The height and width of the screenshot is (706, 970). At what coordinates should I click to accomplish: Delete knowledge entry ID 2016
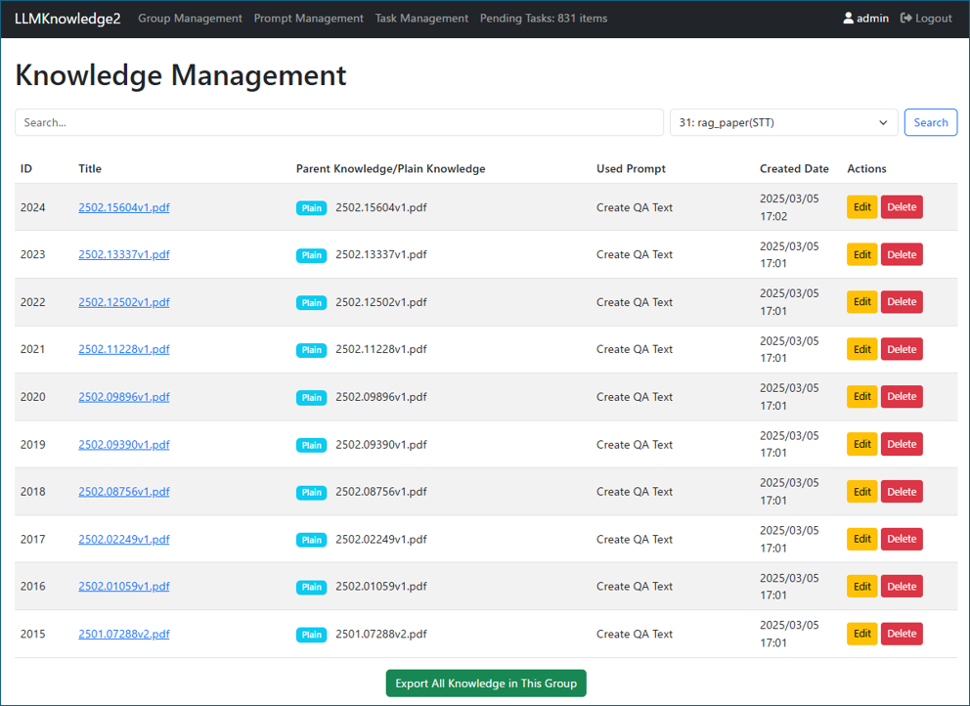pos(901,587)
